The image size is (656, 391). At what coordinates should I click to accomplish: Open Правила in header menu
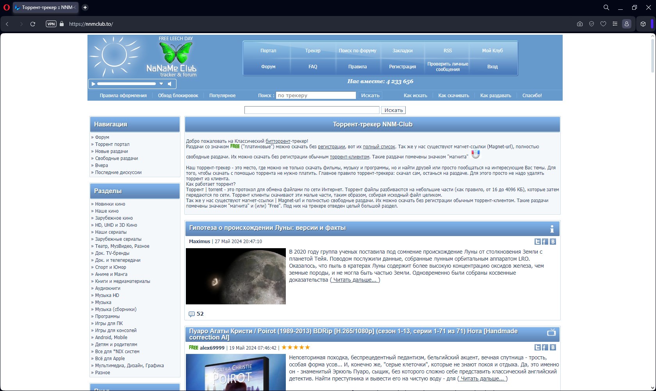[357, 67]
